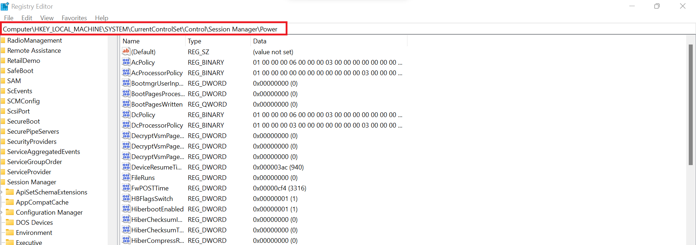Click the DcProcessorPolicy value icon

126,125
